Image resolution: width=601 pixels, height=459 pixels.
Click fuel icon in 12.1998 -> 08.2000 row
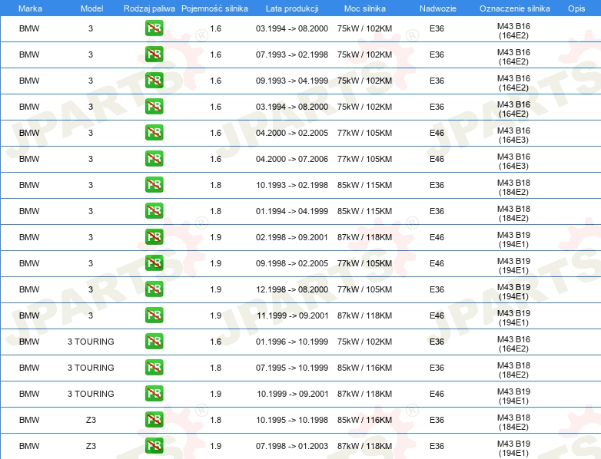154,289
